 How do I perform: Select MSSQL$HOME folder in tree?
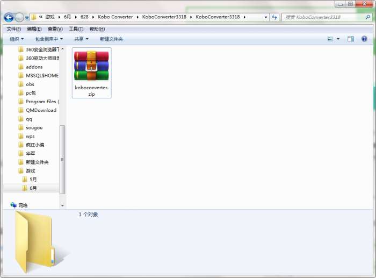pyautogui.click(x=38, y=76)
